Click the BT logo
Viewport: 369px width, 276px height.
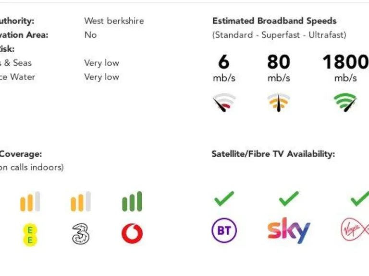point(224,231)
